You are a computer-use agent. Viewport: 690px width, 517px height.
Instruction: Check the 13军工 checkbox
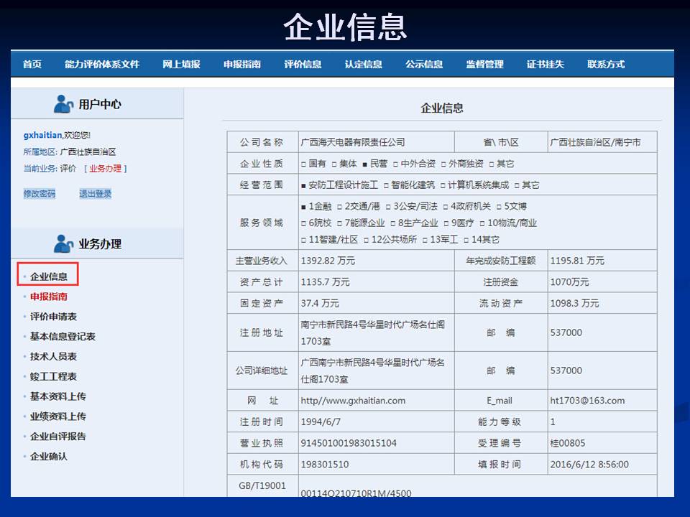pos(425,240)
